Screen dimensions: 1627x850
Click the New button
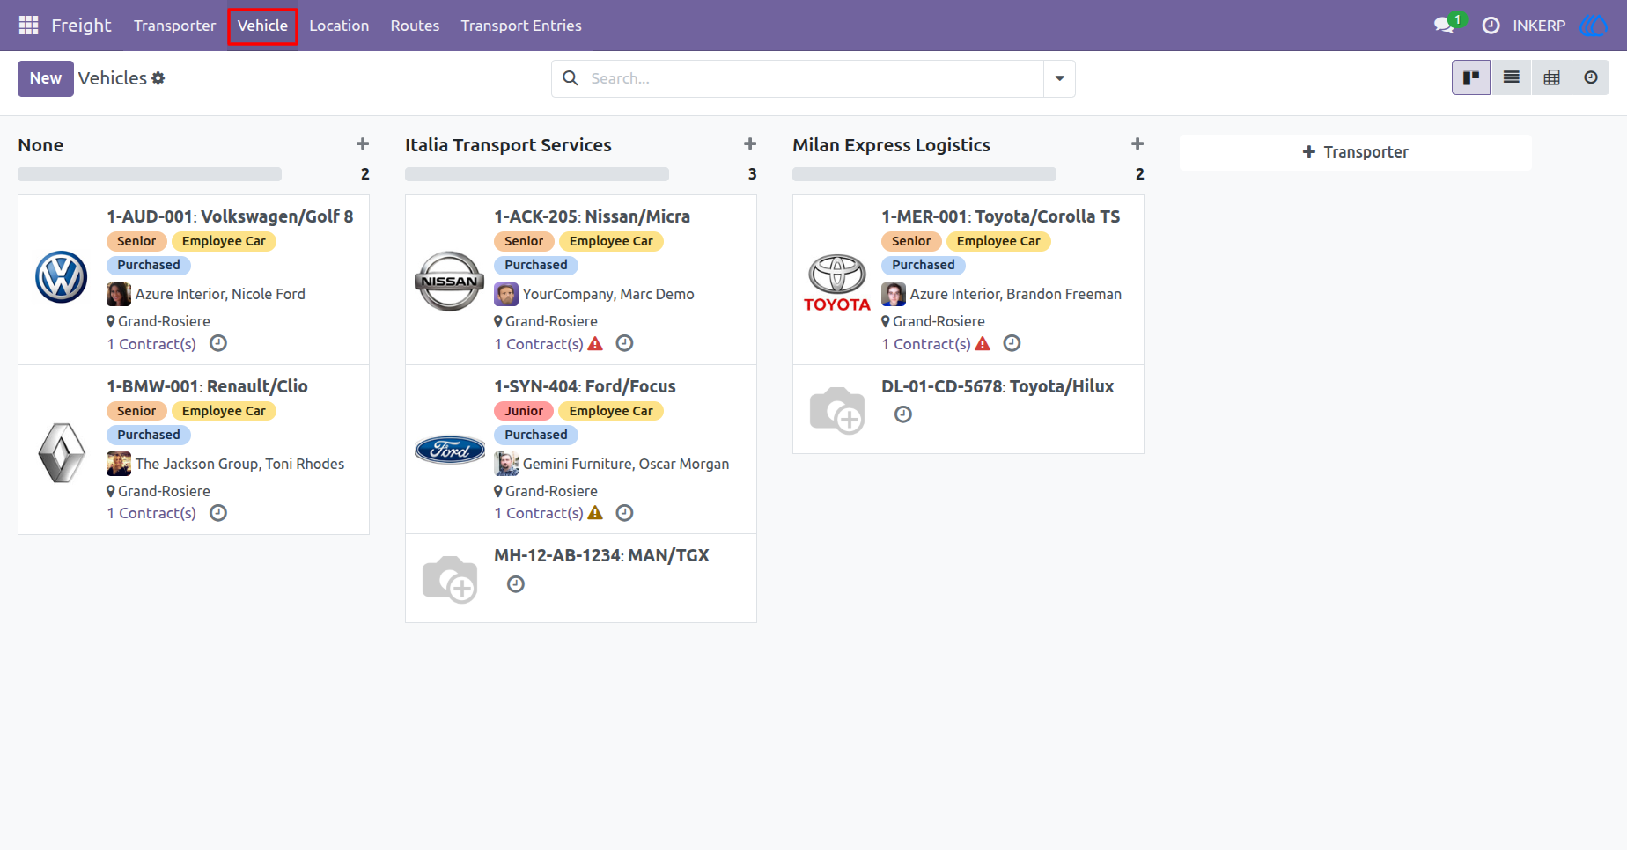point(46,78)
